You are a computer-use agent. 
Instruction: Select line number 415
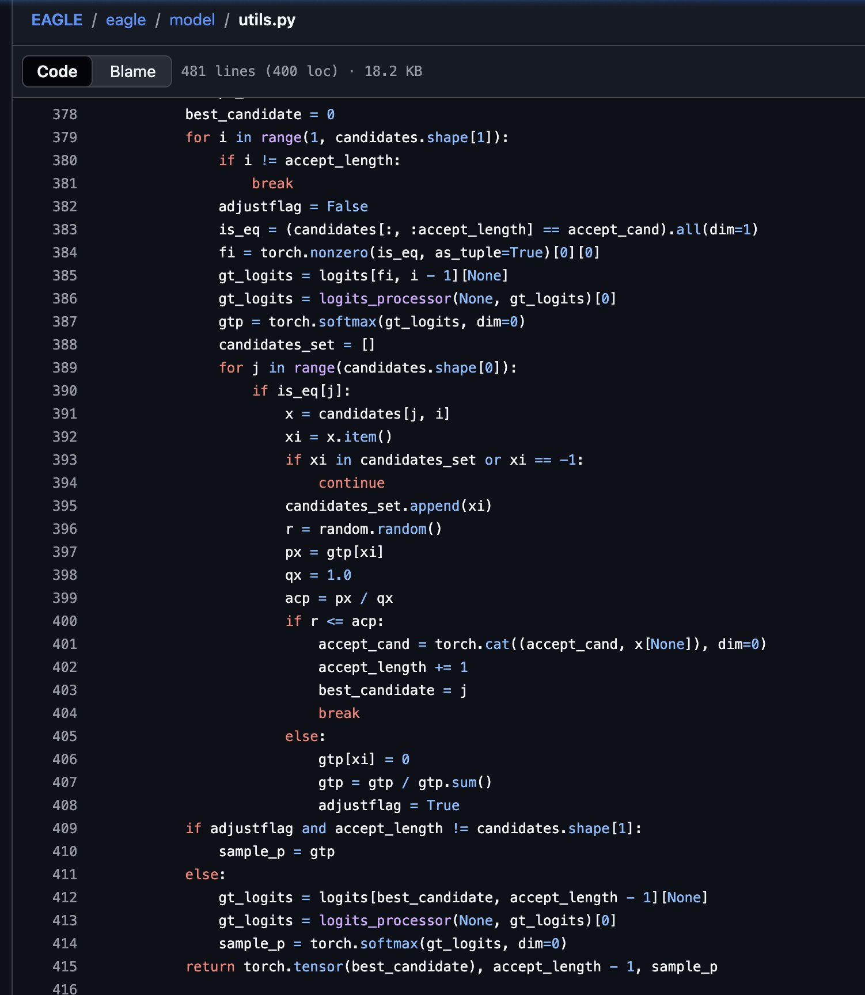65,967
